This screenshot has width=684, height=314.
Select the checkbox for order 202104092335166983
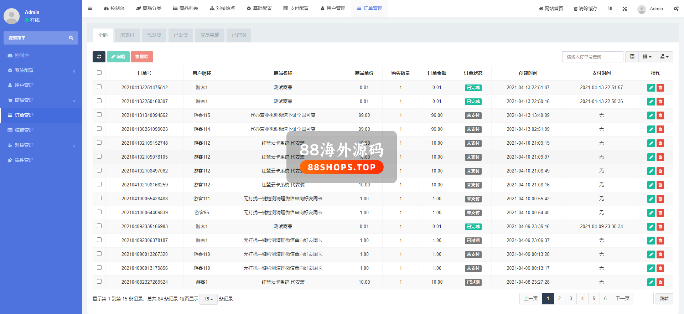(99, 226)
